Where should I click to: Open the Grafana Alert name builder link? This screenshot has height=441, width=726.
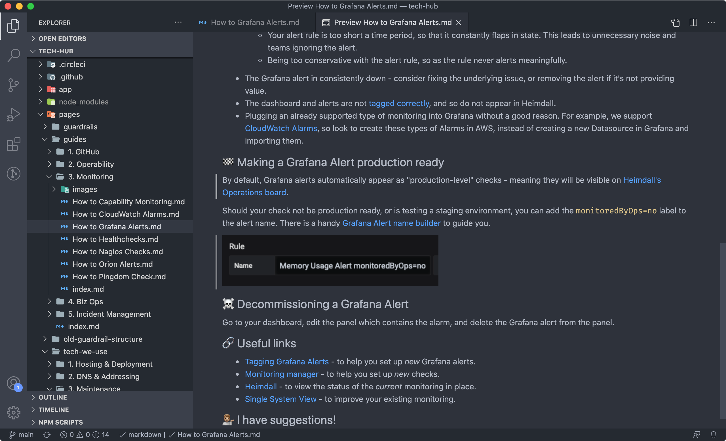point(391,223)
